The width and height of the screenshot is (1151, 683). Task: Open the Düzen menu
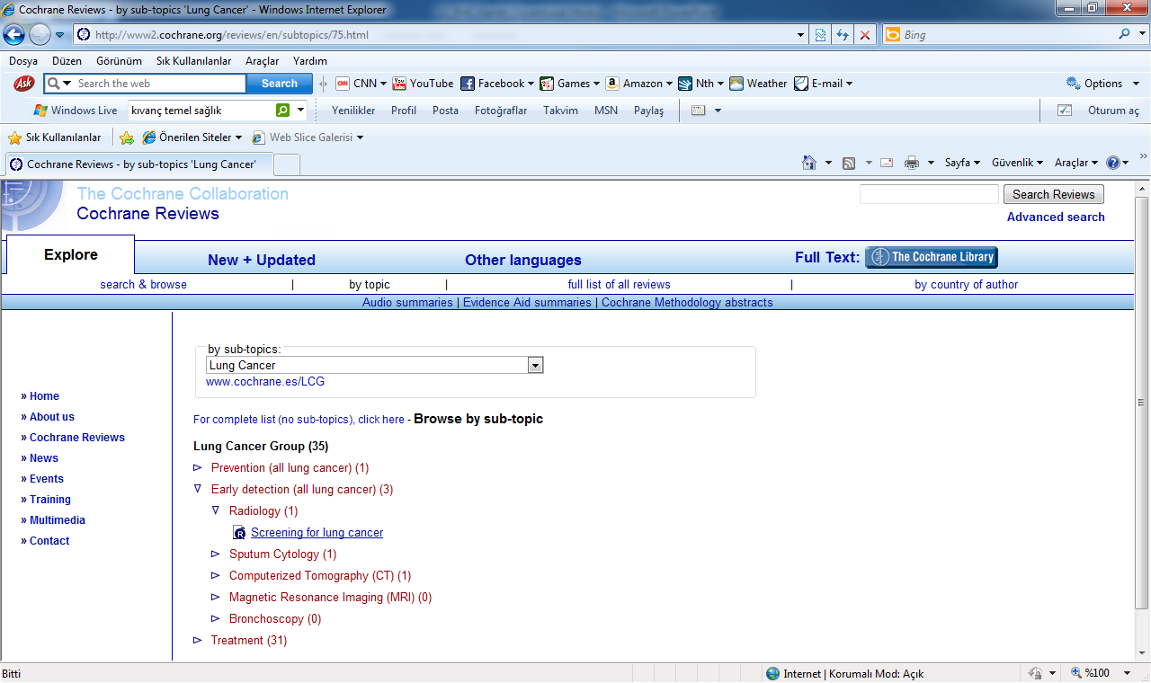tap(67, 61)
